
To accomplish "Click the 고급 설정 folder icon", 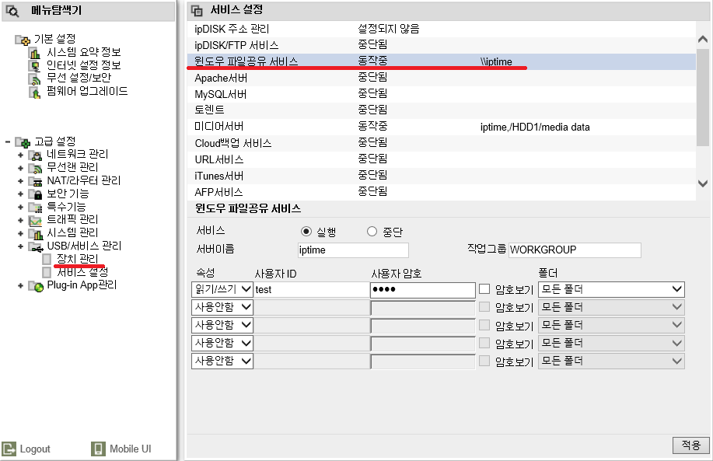I will pyautogui.click(x=23, y=142).
